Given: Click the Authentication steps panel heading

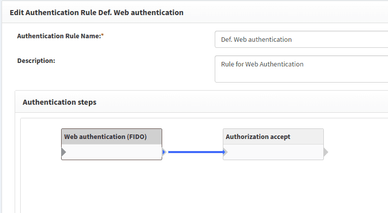Looking at the screenshot, I should 60,102.
